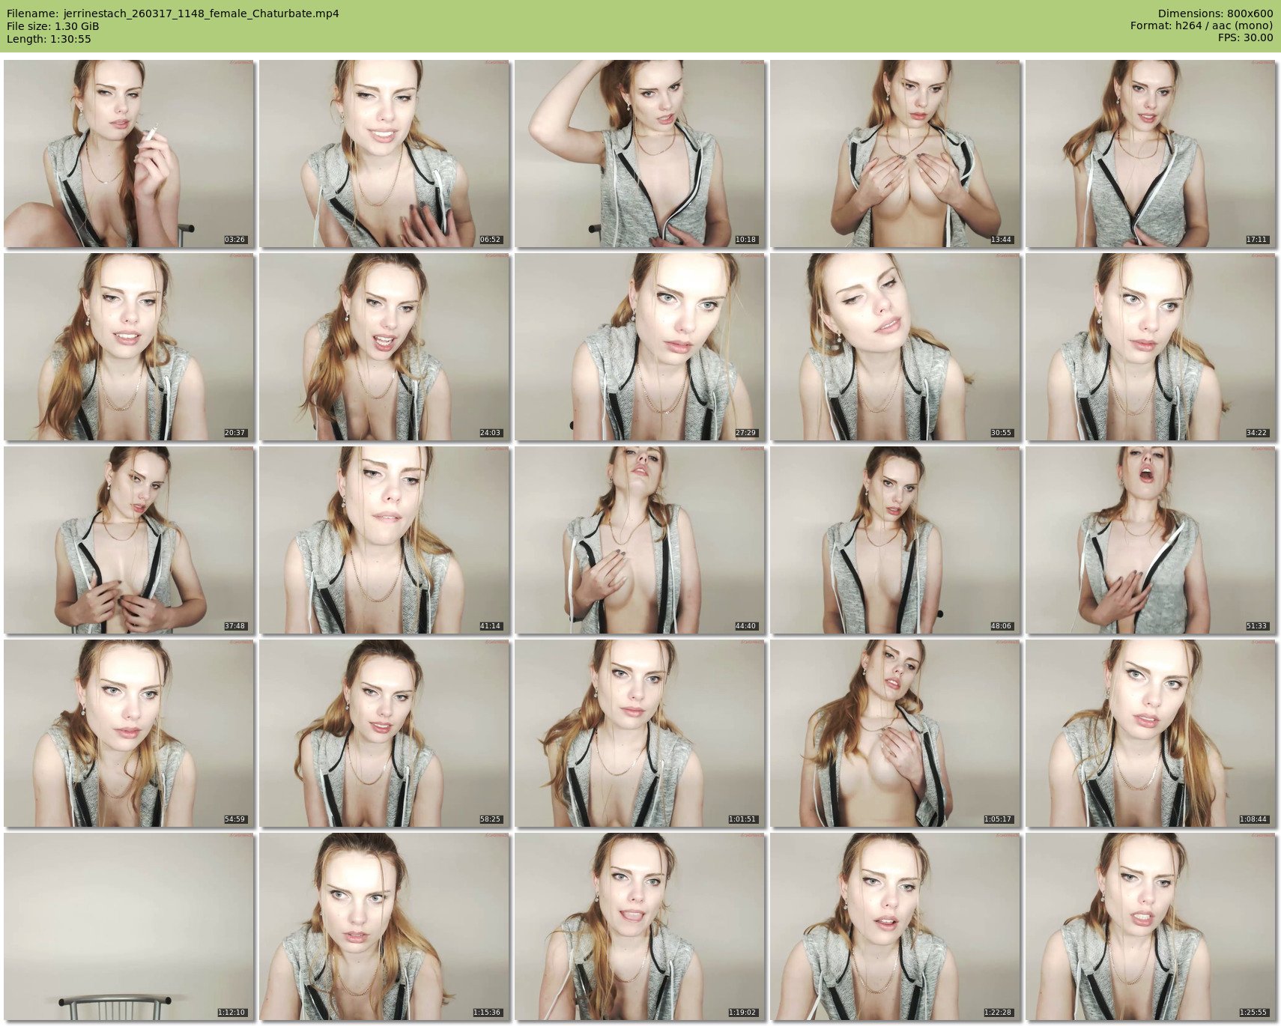The image size is (1281, 1026).
Task: Select the thumbnail marked 10:18
Action: coord(640,154)
